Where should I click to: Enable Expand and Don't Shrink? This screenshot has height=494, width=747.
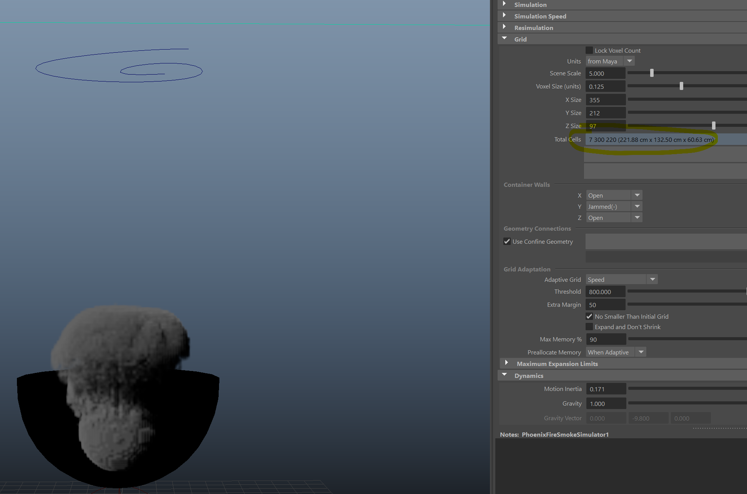589,327
